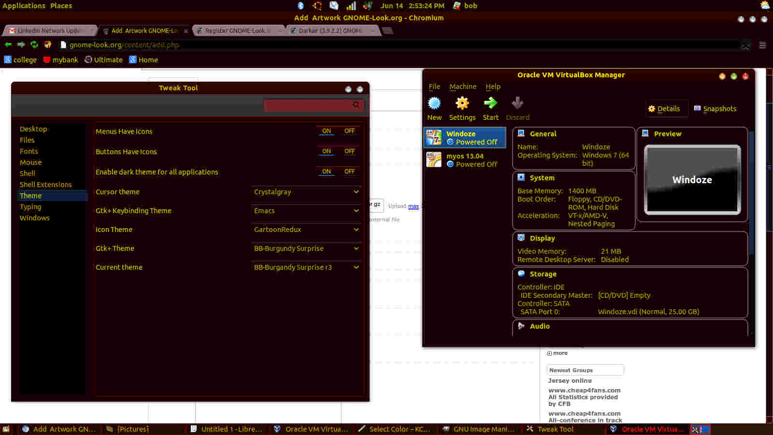Screen dimensions: 773x435
Task: Click VirtualBox details pane vertical scrollbar
Action: pyautogui.click(x=751, y=193)
